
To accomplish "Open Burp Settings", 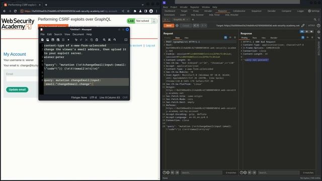I will point(314,11).
